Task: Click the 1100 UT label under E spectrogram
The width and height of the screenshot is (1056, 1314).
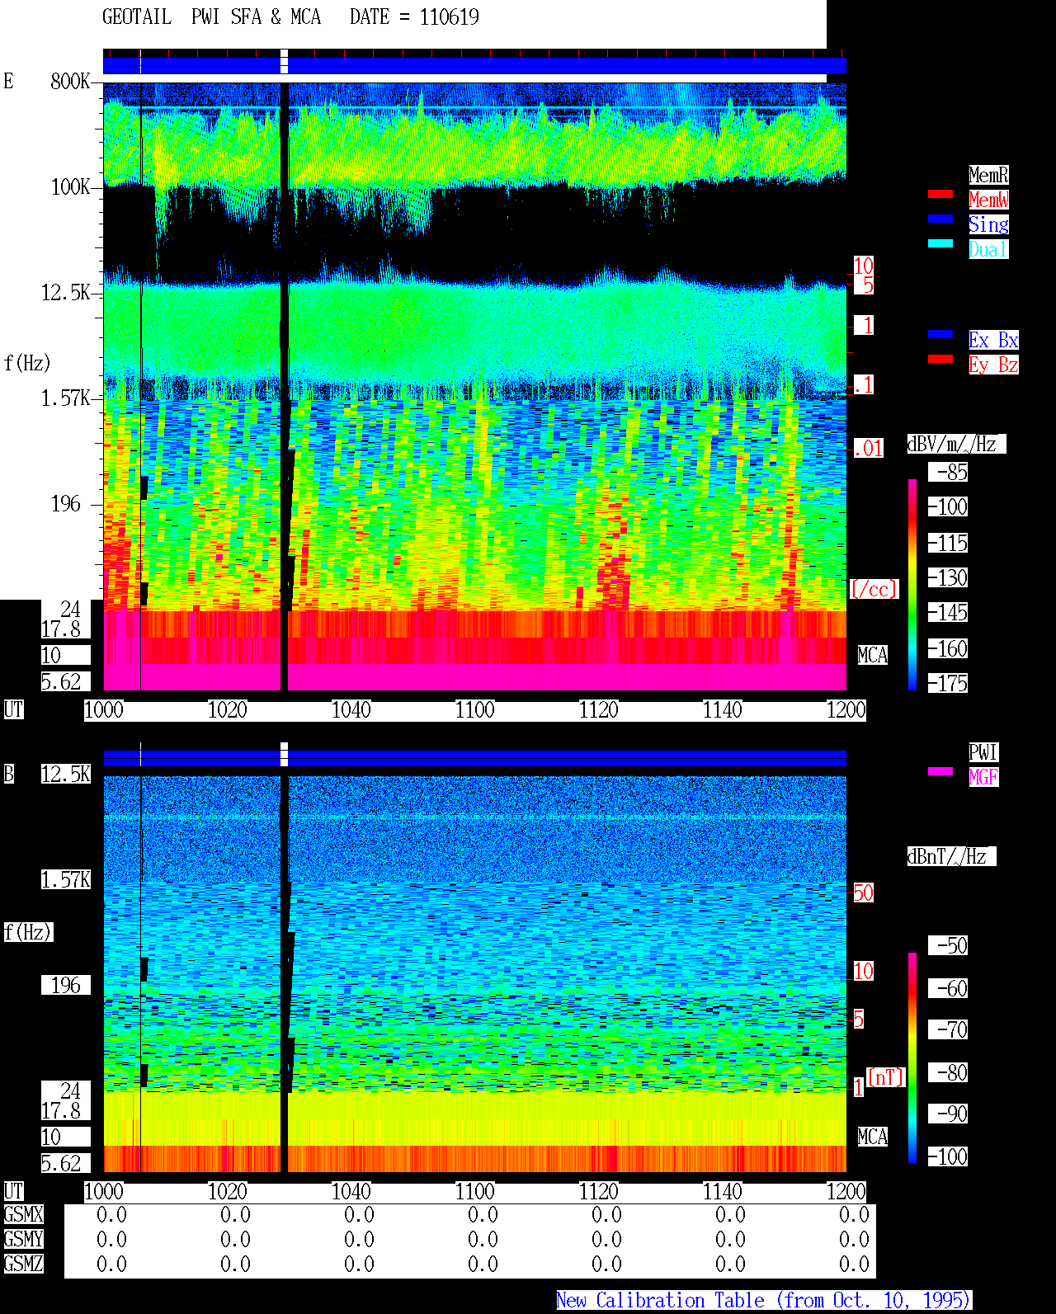Action: [x=475, y=710]
